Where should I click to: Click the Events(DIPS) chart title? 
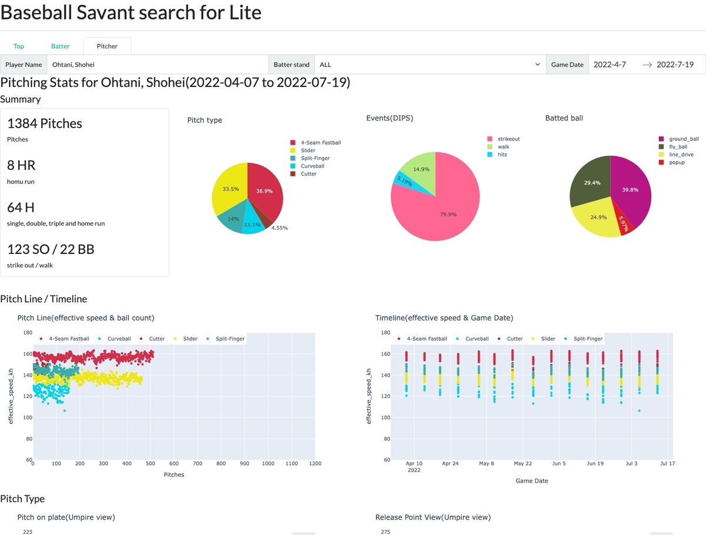(389, 118)
